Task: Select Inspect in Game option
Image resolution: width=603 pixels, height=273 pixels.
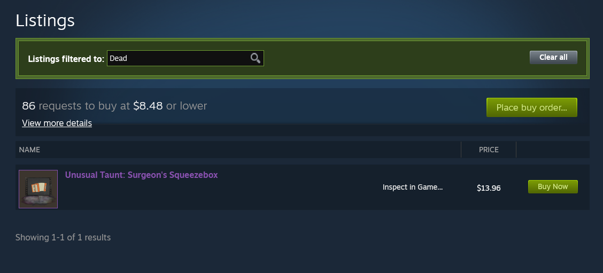Action: click(413, 188)
